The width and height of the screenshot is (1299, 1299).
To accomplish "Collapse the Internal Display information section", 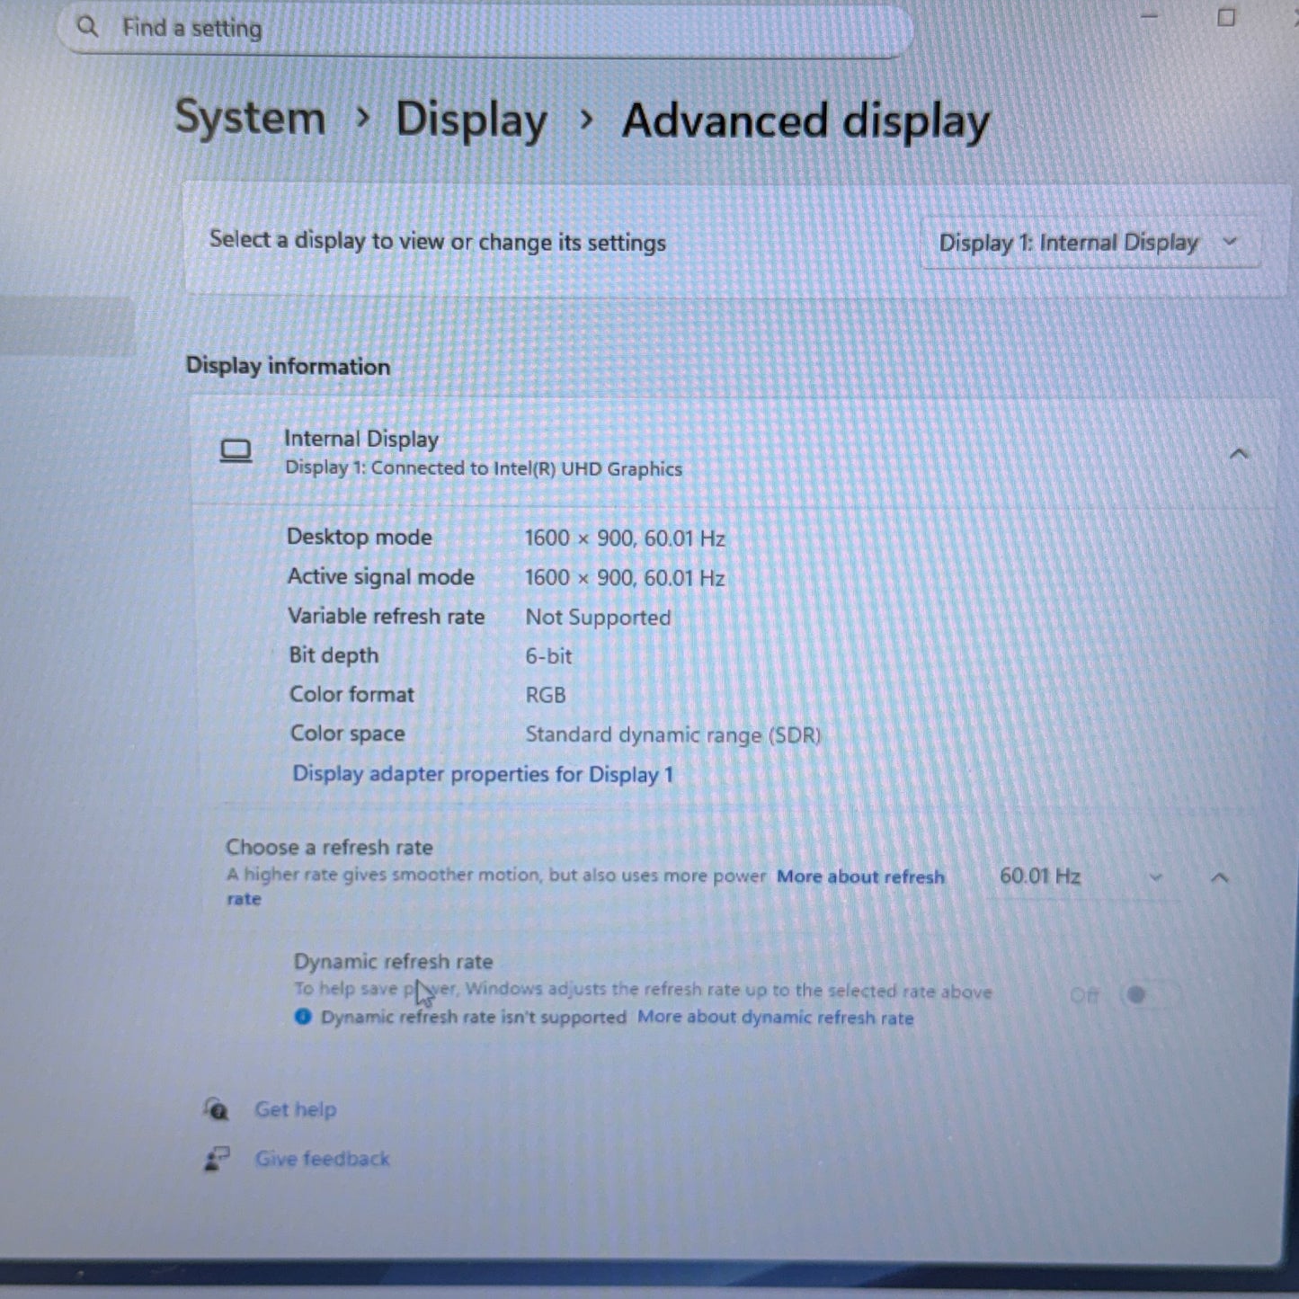I will click(x=1239, y=454).
